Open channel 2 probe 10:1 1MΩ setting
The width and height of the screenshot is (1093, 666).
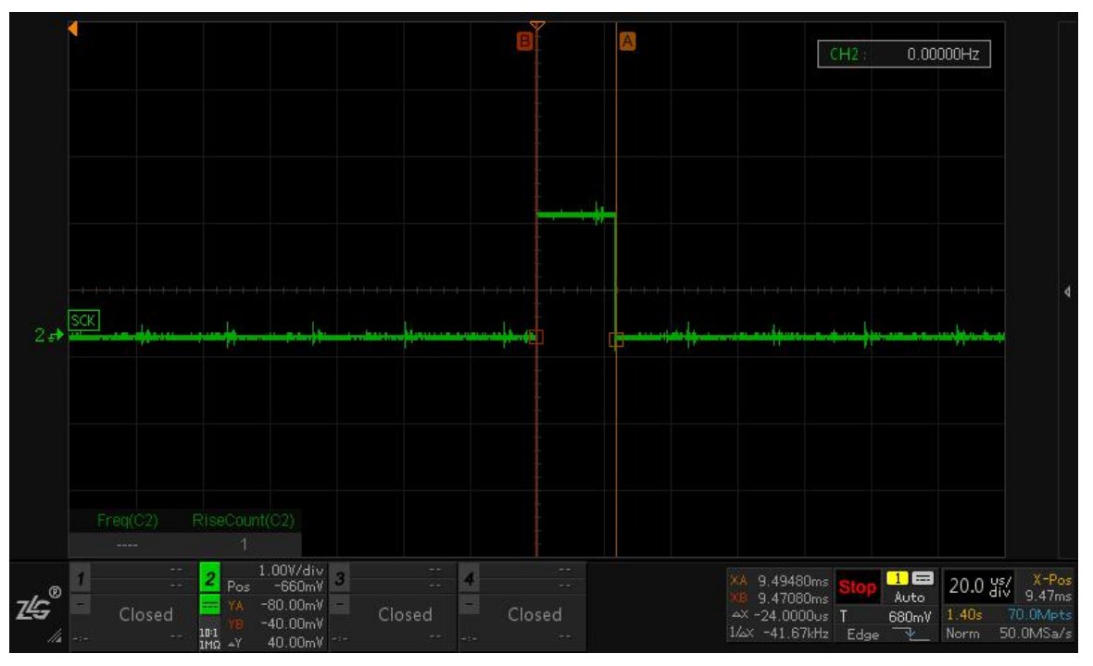click(x=210, y=639)
